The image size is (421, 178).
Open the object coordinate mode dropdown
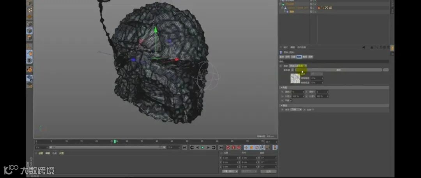(x=230, y=171)
